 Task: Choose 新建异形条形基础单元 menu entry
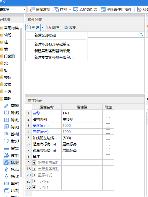pos(57,51)
